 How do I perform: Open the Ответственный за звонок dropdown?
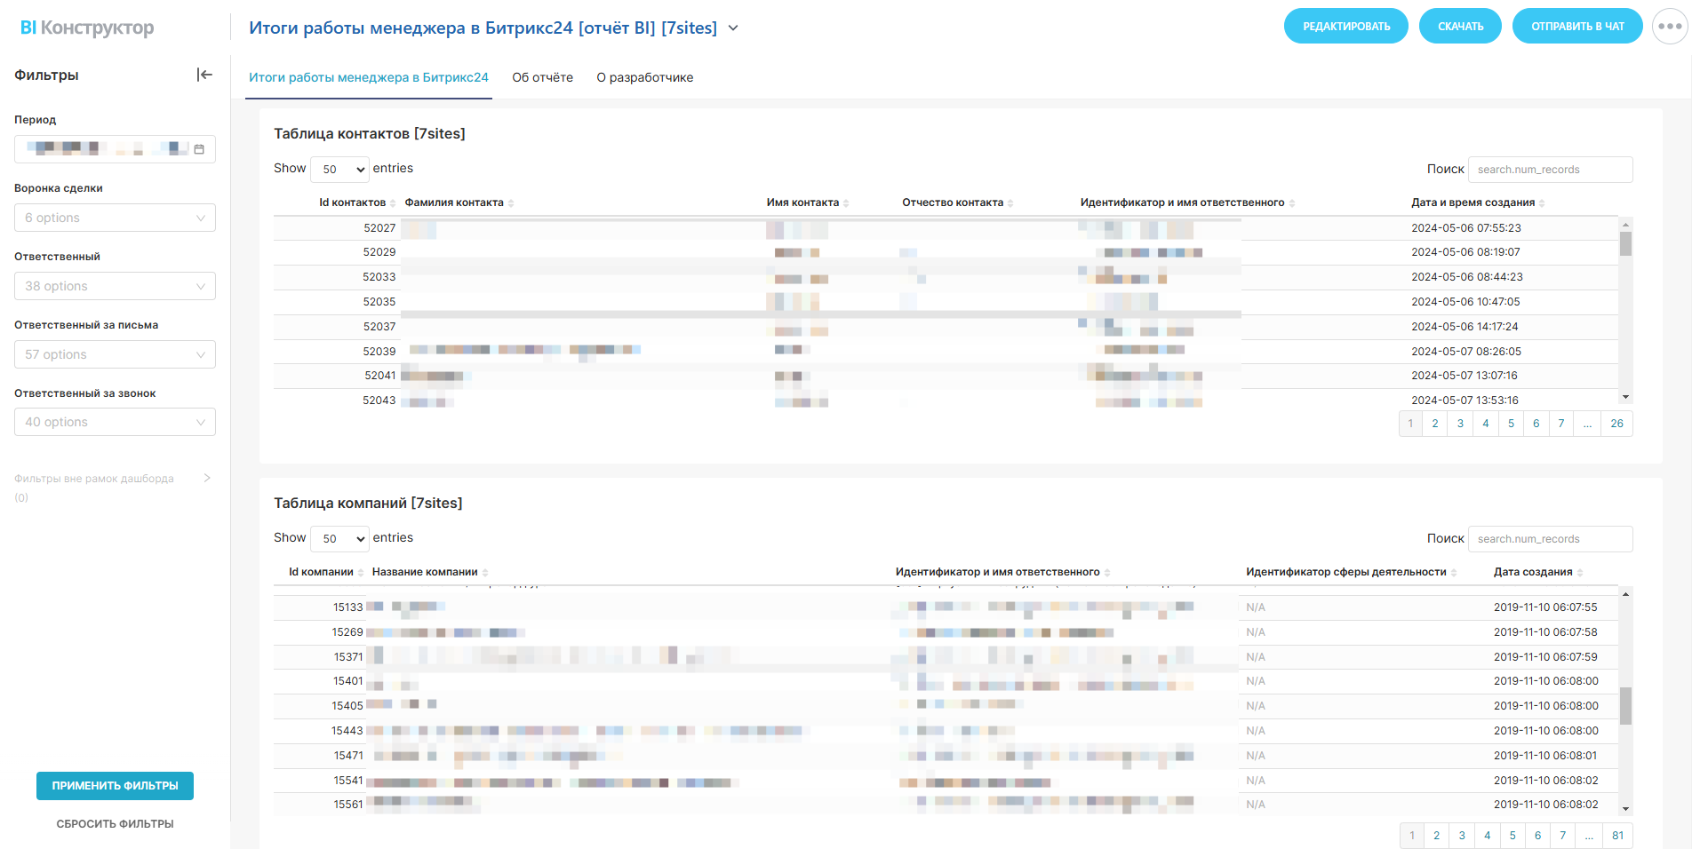(115, 422)
